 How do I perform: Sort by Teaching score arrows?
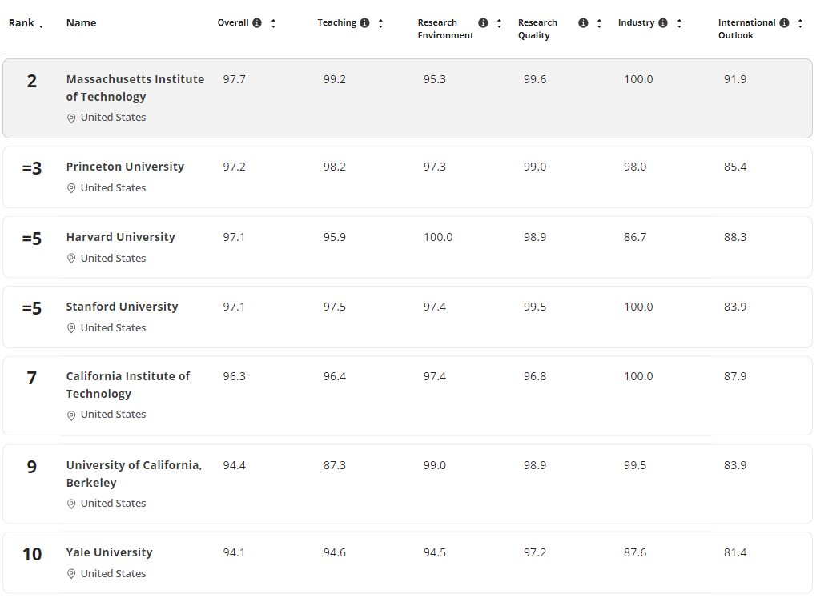380,23
